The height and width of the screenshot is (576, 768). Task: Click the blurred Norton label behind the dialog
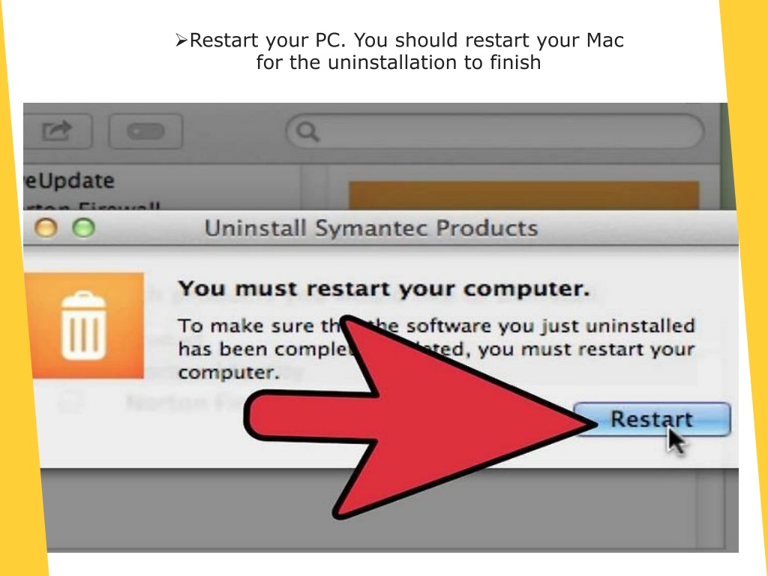coord(185,403)
